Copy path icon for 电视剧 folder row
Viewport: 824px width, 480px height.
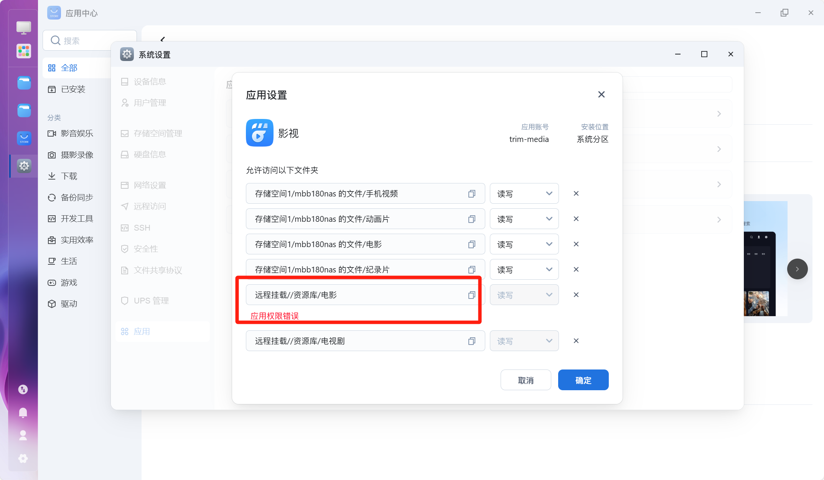pos(471,341)
